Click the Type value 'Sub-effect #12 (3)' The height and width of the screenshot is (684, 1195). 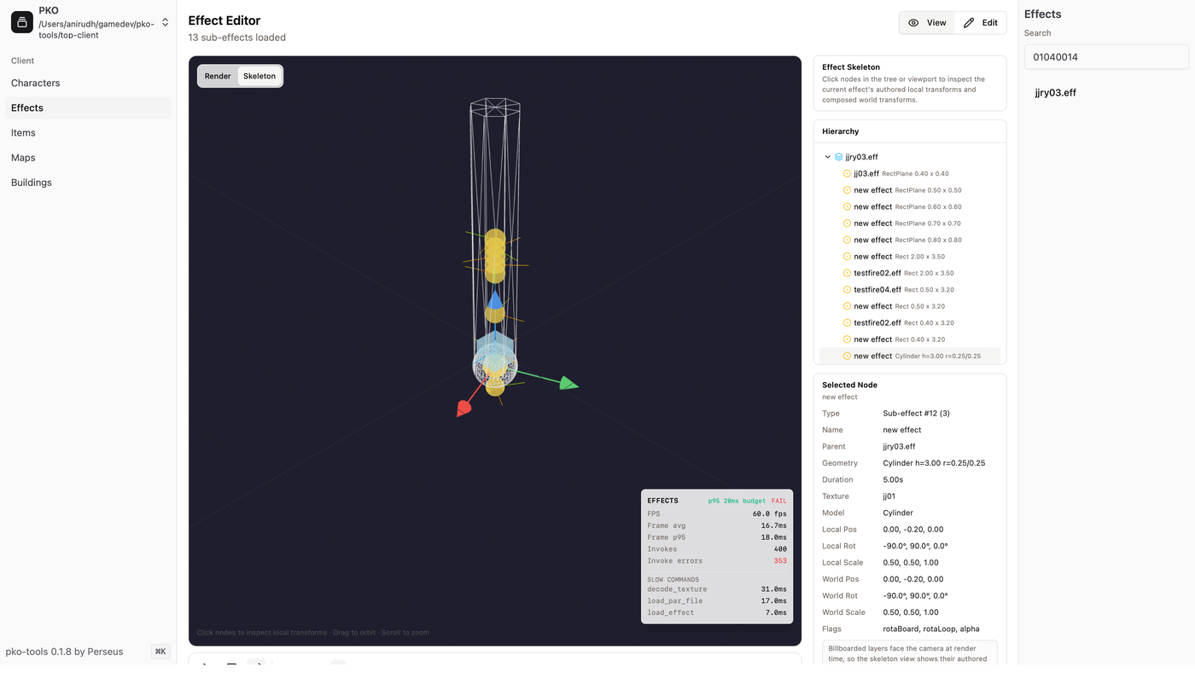click(916, 414)
